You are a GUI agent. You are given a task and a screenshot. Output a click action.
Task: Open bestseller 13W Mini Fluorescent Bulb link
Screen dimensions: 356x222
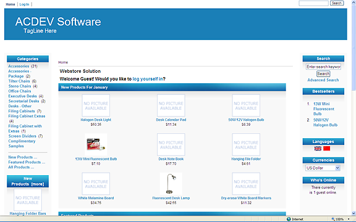324,109
